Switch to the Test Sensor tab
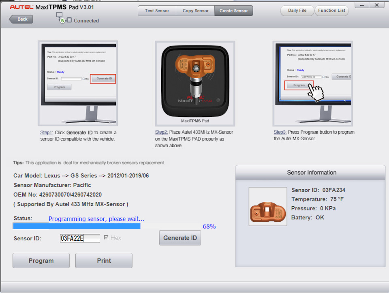Viewport: 389px width, 293px height. coord(157,11)
